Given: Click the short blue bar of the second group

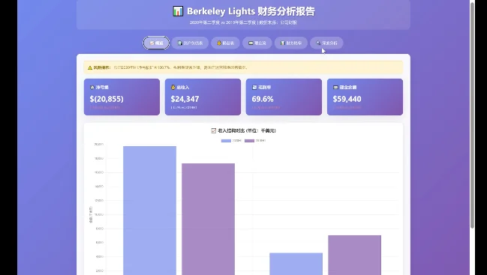Looking at the screenshot, I should click(296, 264).
